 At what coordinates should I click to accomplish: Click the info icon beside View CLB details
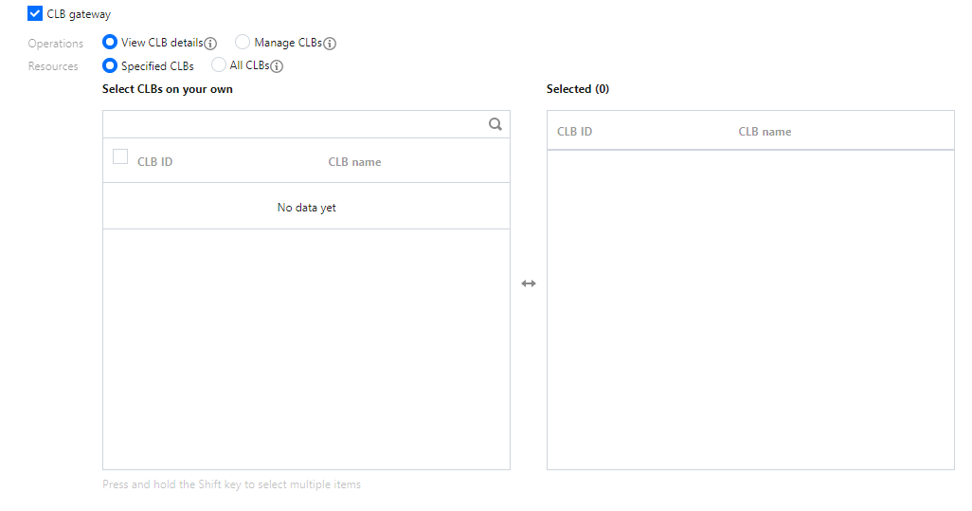(211, 44)
